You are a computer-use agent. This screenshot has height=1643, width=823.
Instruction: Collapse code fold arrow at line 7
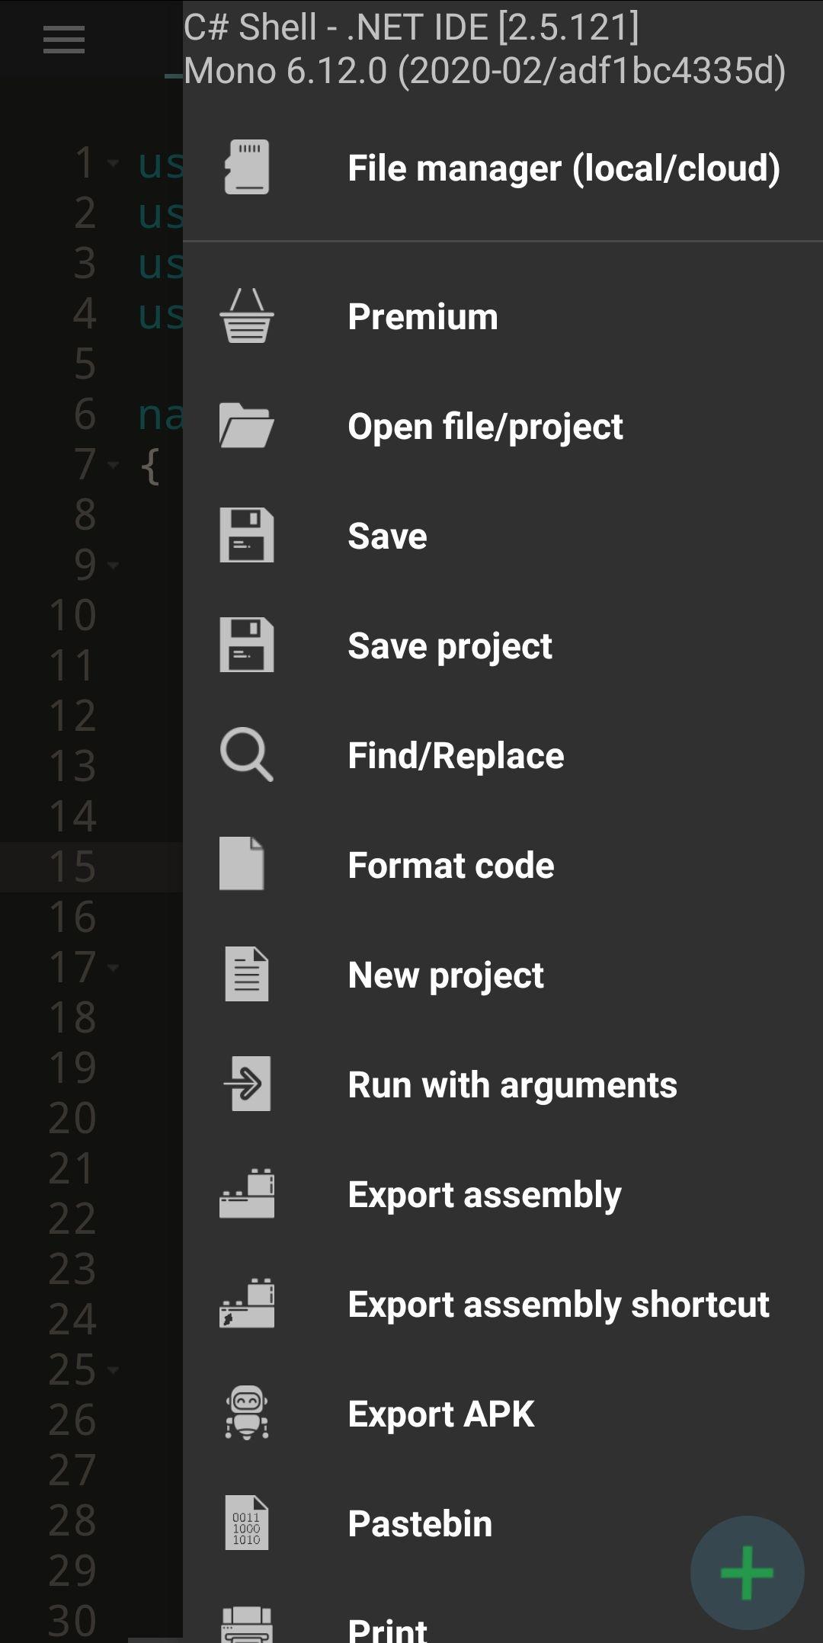113,465
